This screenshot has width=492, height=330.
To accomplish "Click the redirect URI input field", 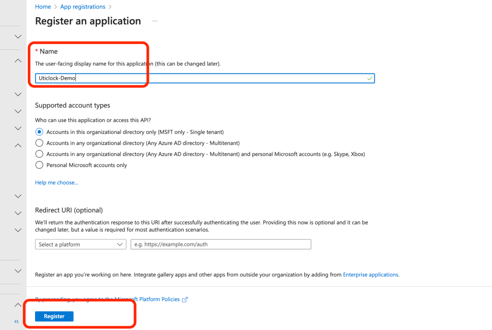I will (221, 244).
